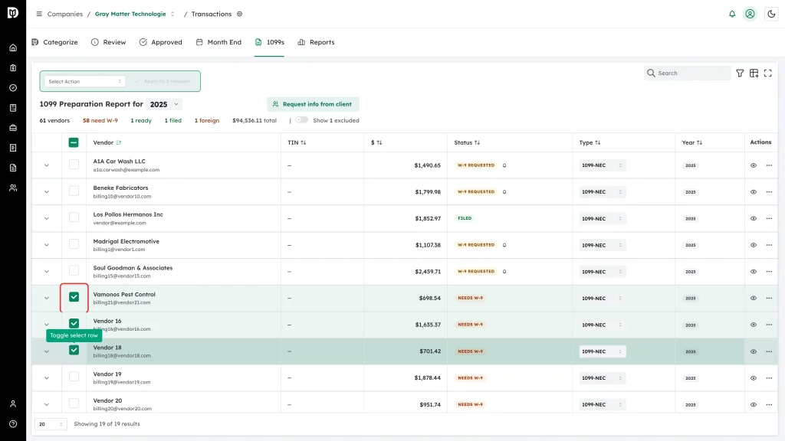Open the team members sidebar icon

[13, 188]
